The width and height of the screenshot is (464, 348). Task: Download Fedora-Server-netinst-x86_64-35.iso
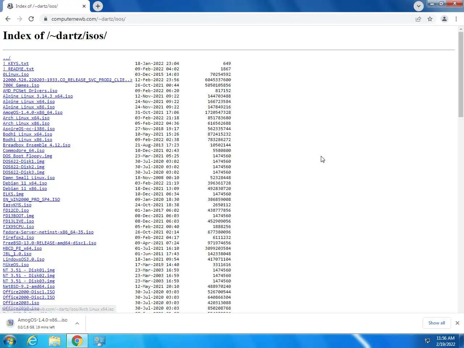pos(48,232)
